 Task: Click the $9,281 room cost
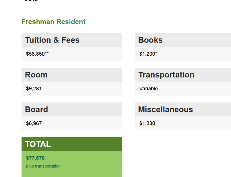point(34,89)
